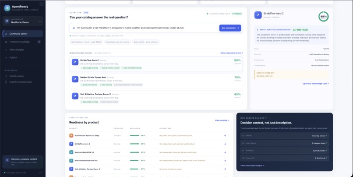
Task: Open Intent insights section
Action: point(23,50)
